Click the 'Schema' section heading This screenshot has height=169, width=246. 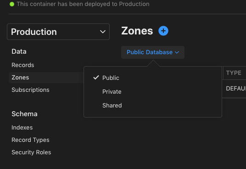point(24,114)
